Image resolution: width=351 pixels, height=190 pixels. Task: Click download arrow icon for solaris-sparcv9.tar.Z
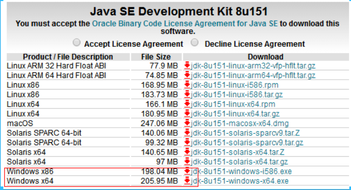pyautogui.click(x=187, y=133)
